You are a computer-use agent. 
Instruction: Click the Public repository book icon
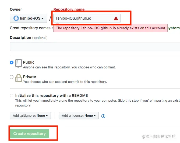click(x=18, y=63)
